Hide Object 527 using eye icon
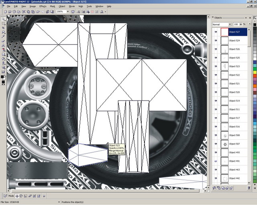This screenshot has height=205, width=257. 216,32
